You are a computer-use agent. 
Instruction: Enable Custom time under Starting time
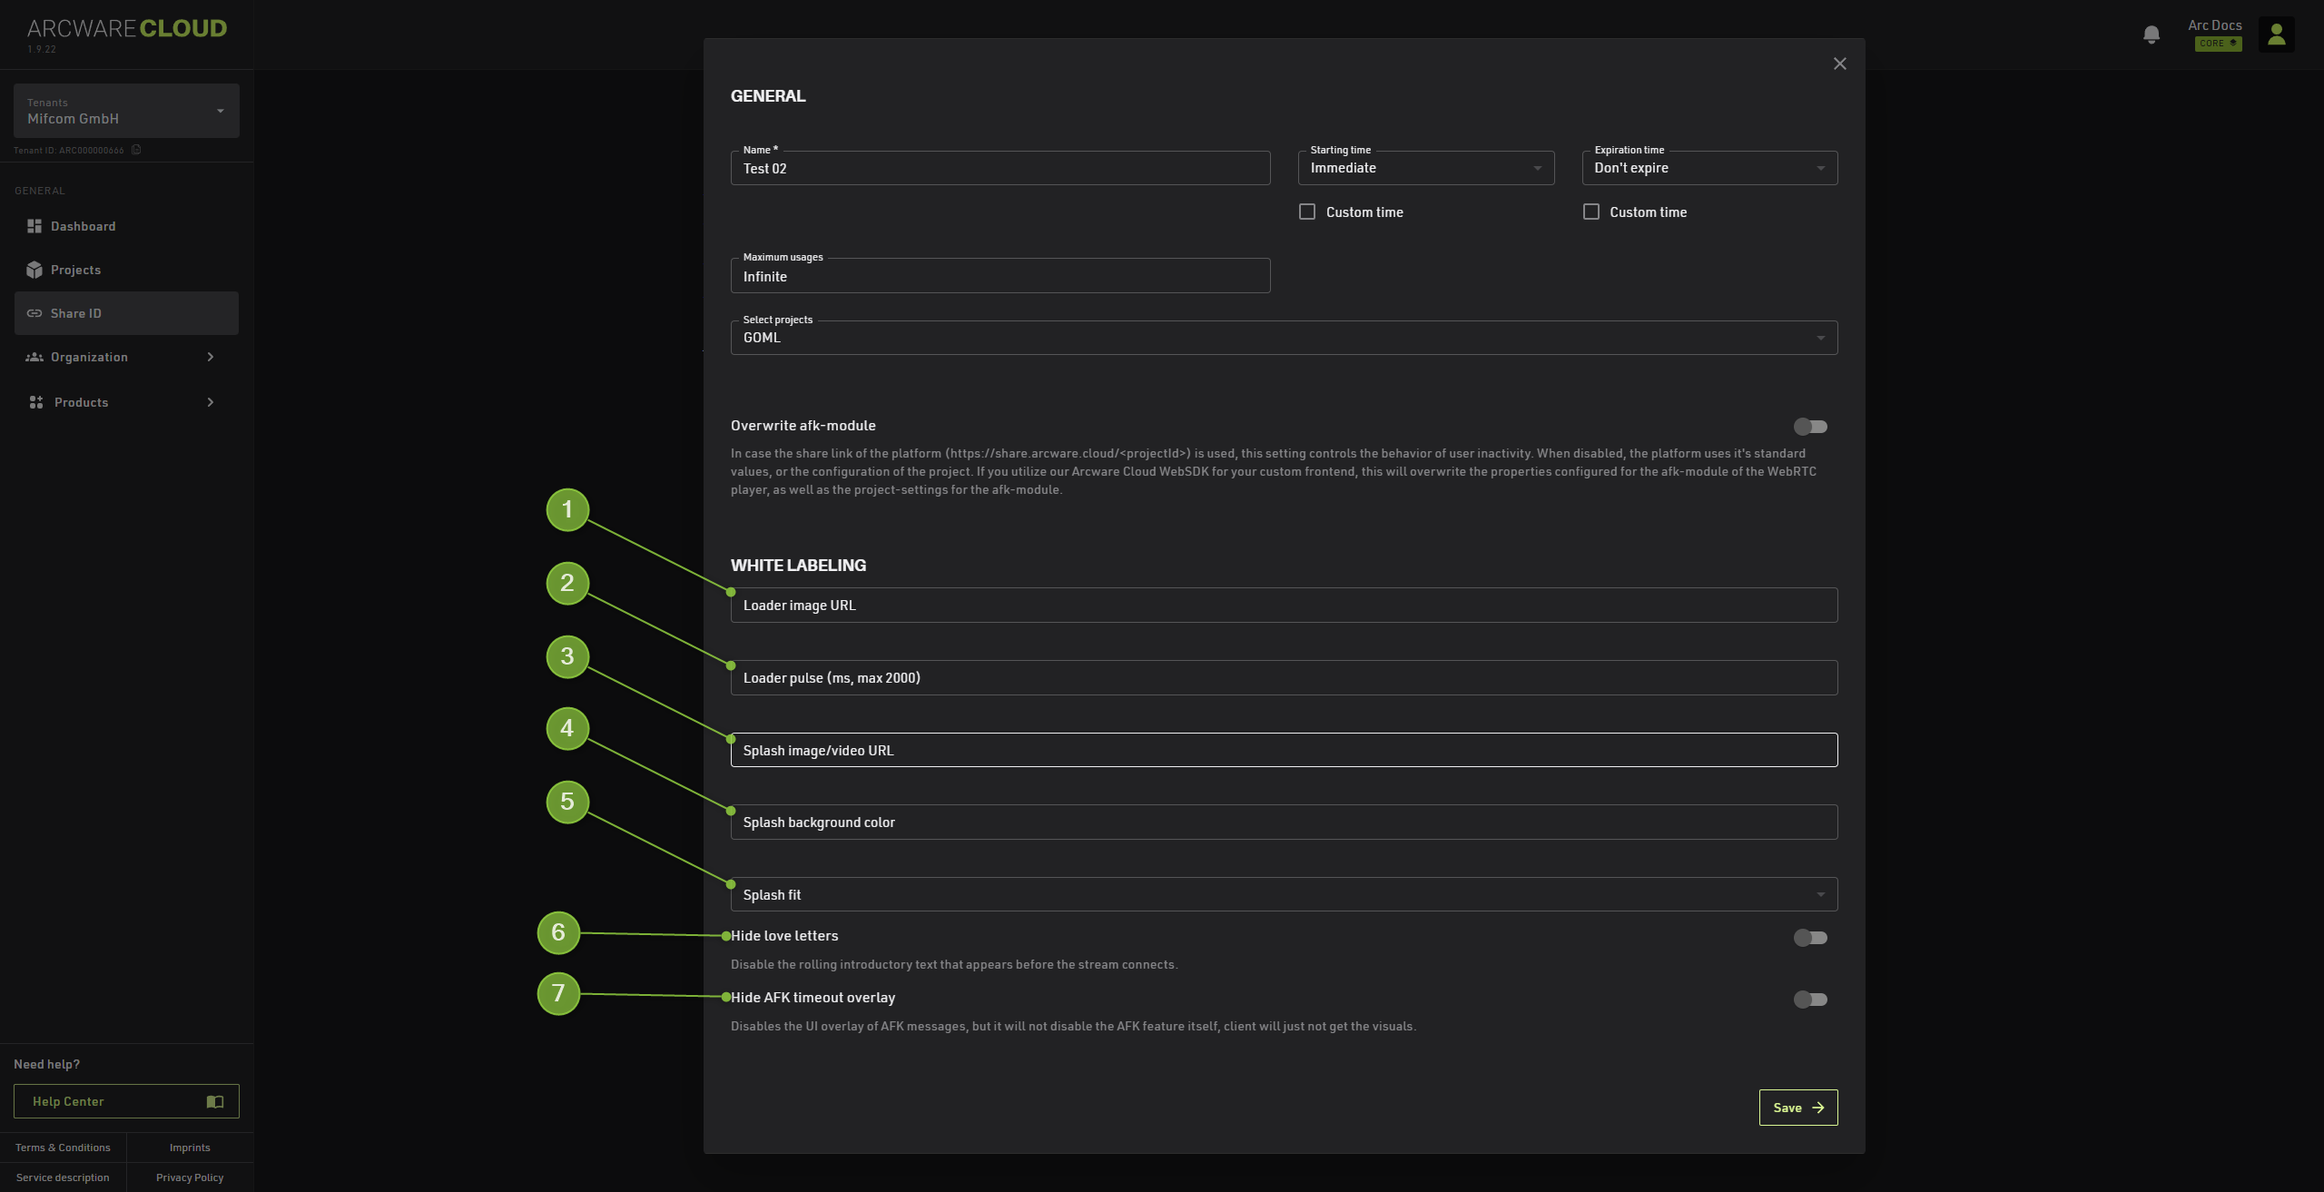tap(1307, 212)
